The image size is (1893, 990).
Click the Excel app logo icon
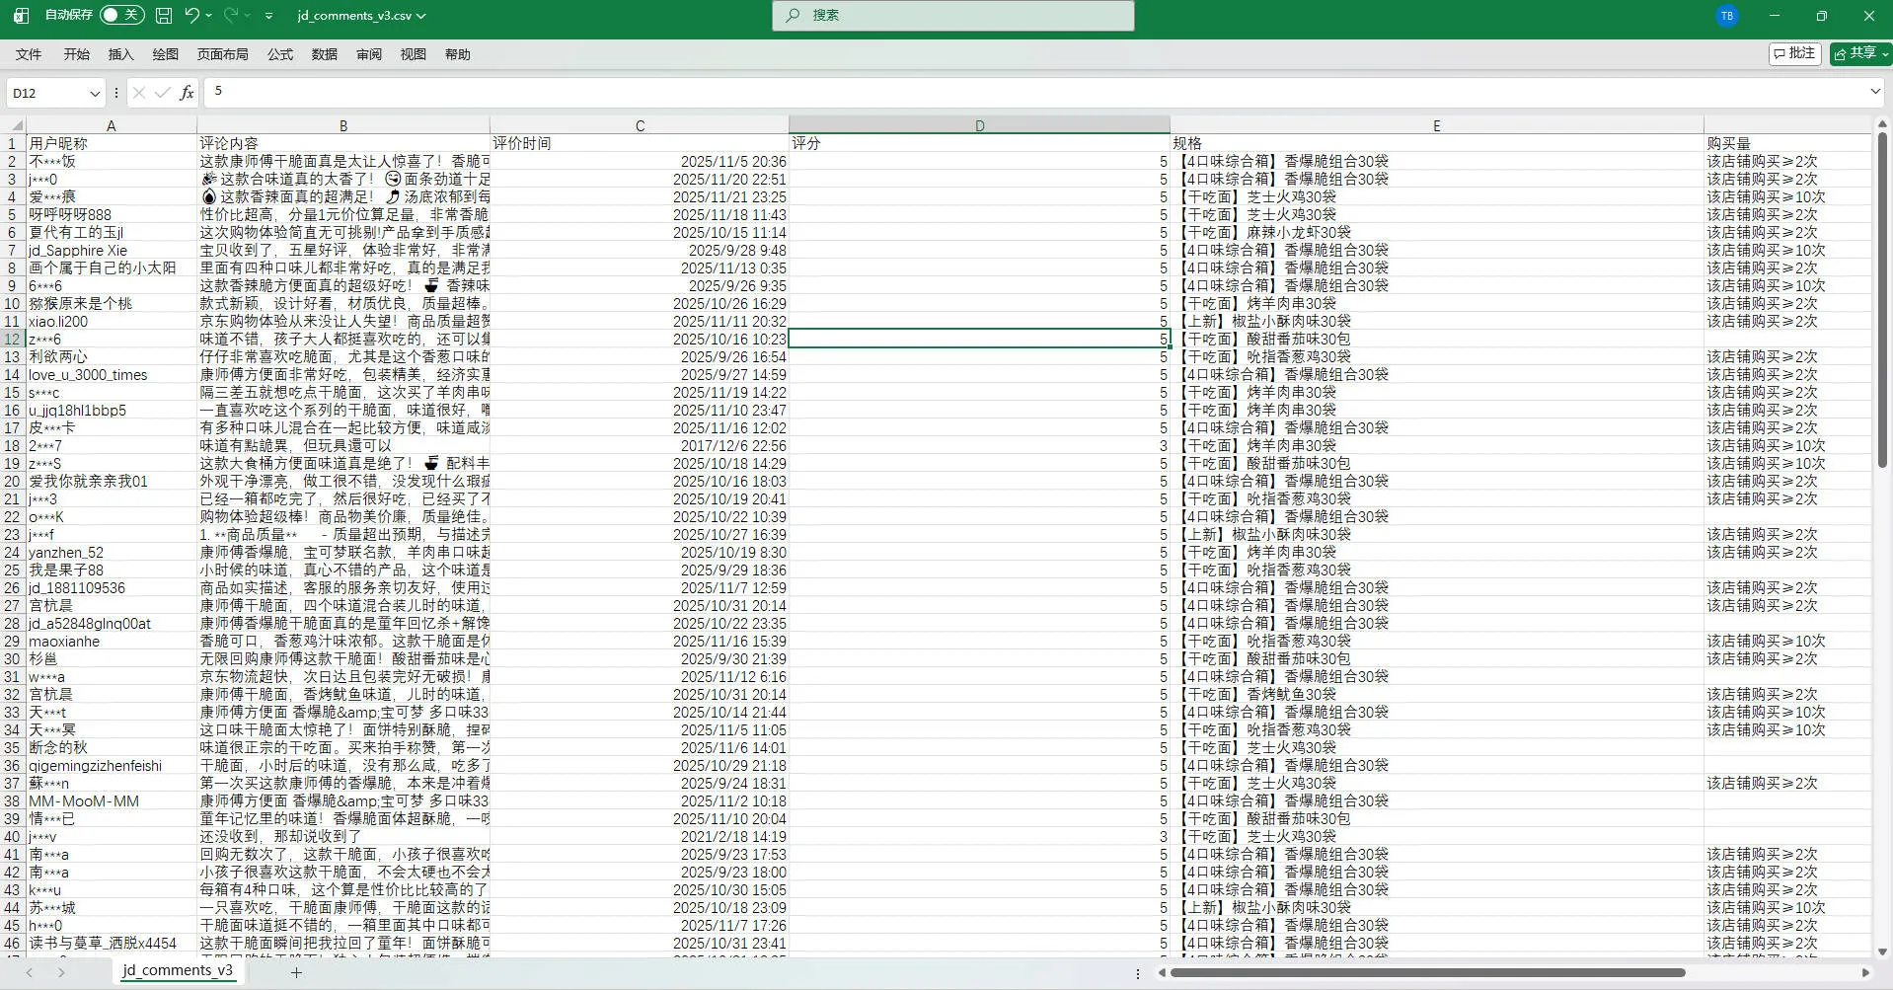21,16
